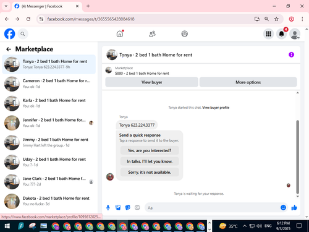The height and width of the screenshot is (232, 309).
Task: Open the Windows notification center
Action: (299, 226)
